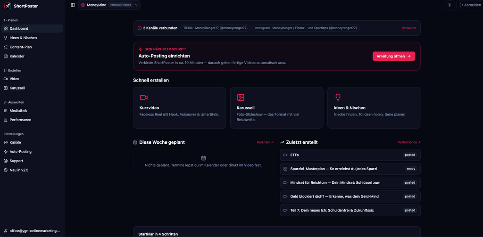Click the ready status badge on Sparziel-Masterplan
This screenshot has height=237, width=483.
411,169
